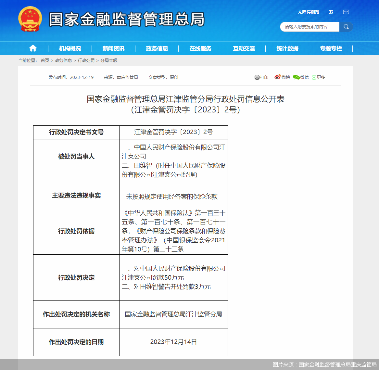Click 政务信息 in breadcrumb

click(63, 60)
